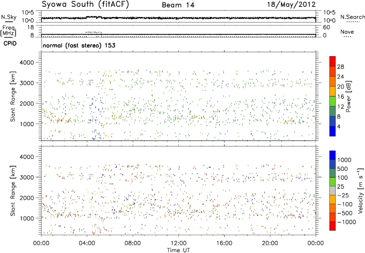Viewport: 365px width, 253px height.
Task: Click the 28 label on Power colorbar
Action: click(x=340, y=67)
